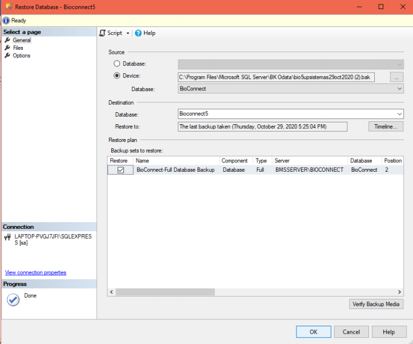Click the Restore Database title bar icon
The image size is (413, 344).
click(9, 7)
